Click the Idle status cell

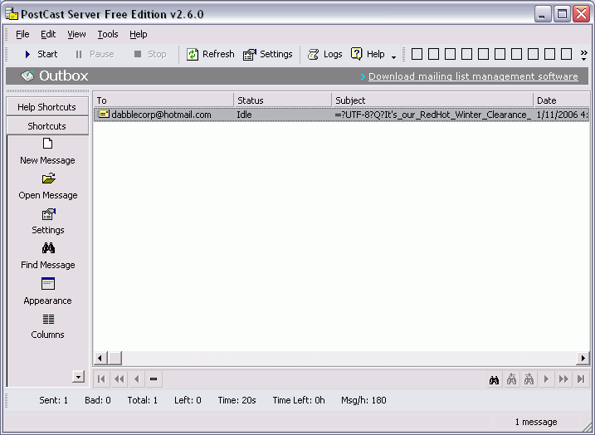[x=244, y=115]
